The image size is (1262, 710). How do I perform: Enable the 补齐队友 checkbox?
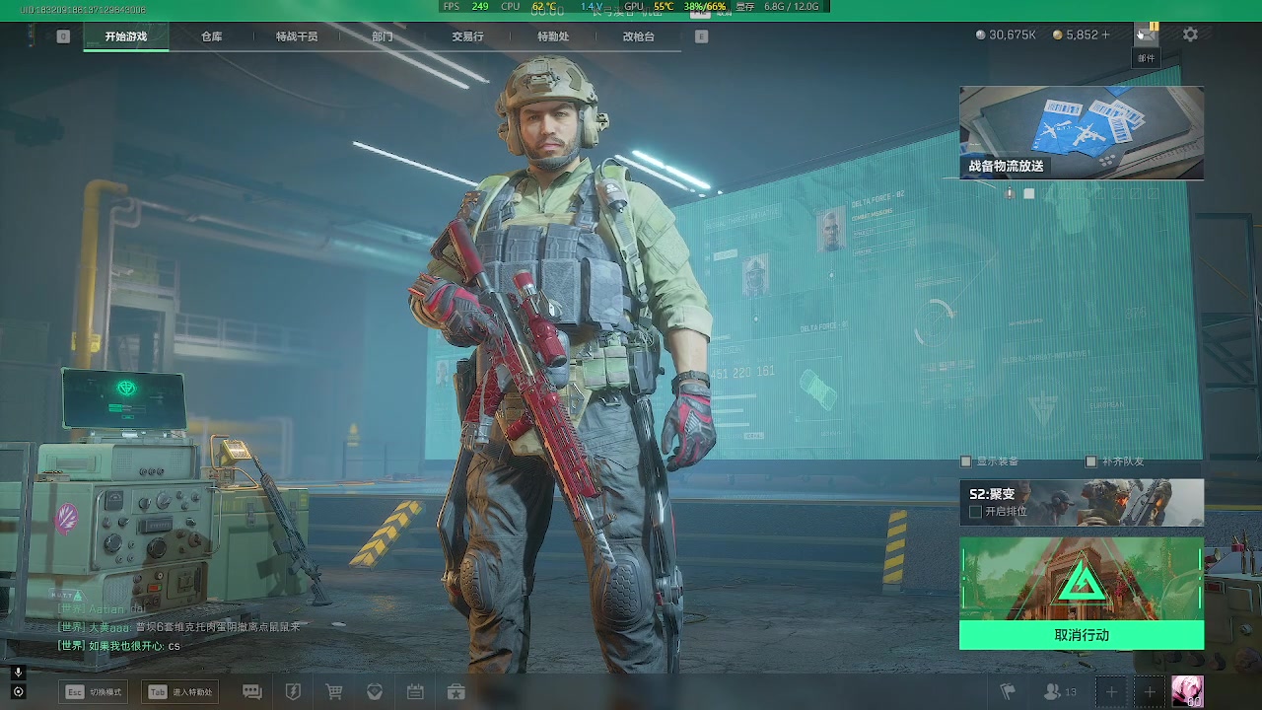(x=1090, y=461)
